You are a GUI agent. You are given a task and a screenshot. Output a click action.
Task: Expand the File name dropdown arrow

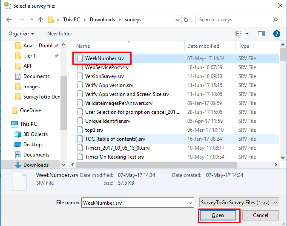(190, 203)
